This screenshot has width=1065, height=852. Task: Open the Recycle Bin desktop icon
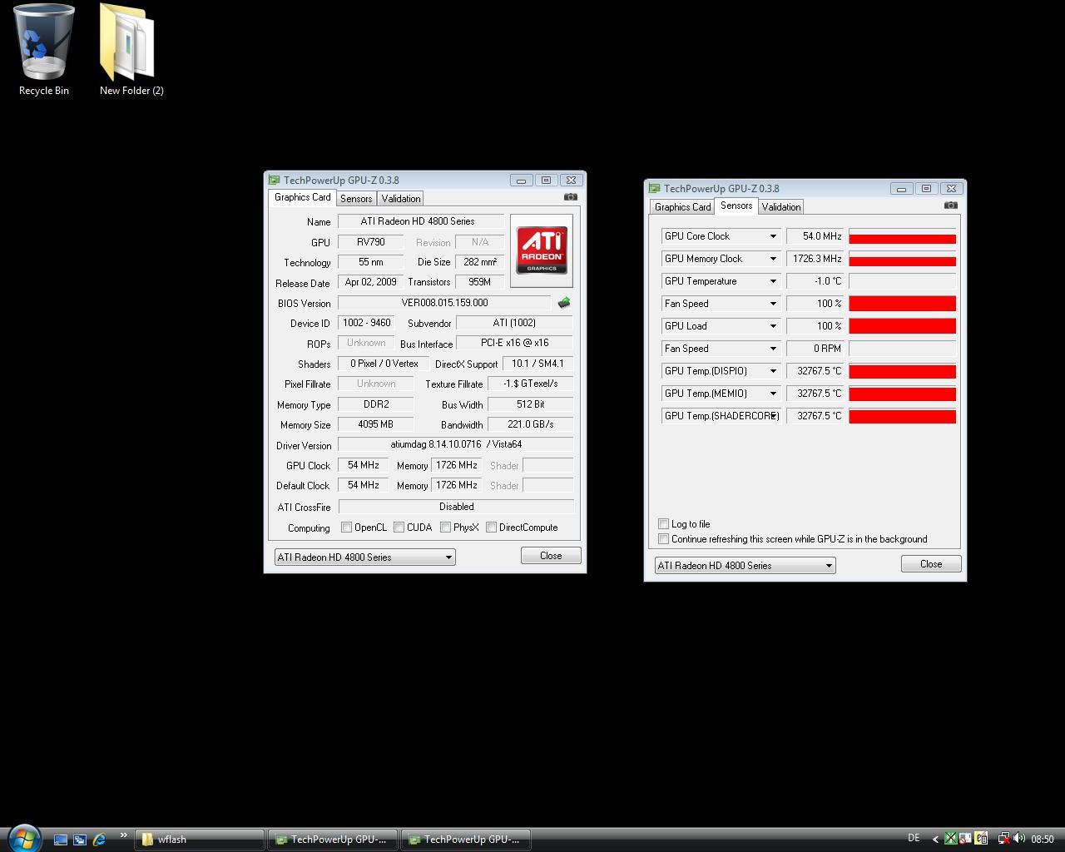pyautogui.click(x=43, y=50)
